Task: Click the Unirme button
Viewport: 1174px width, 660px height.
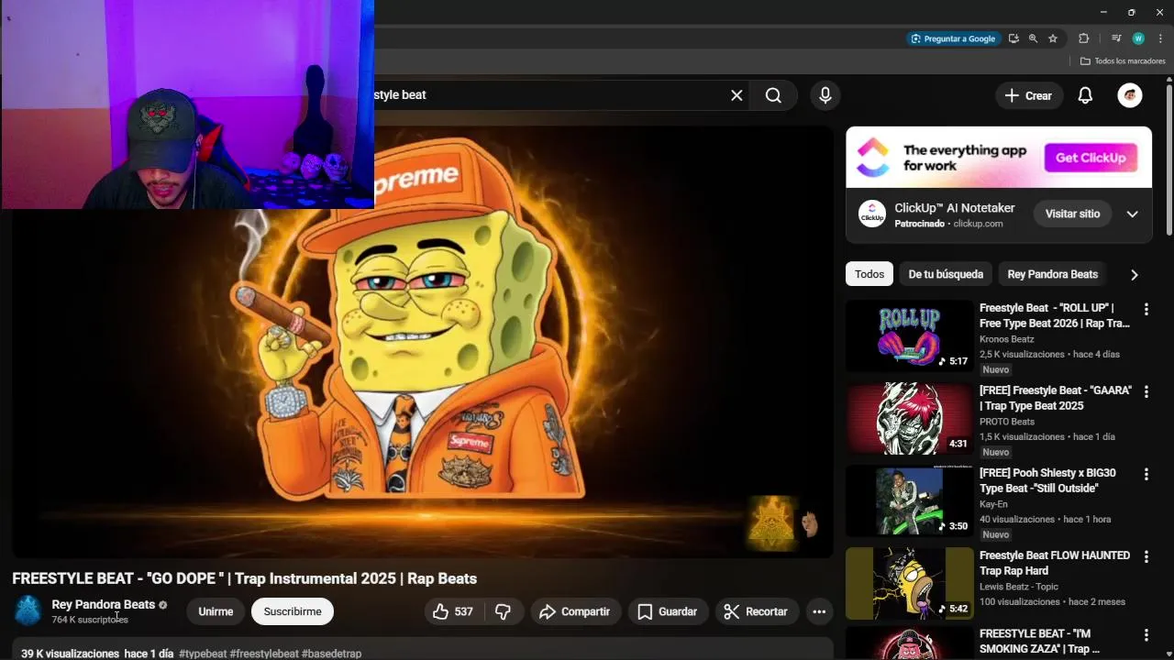Action: click(216, 611)
